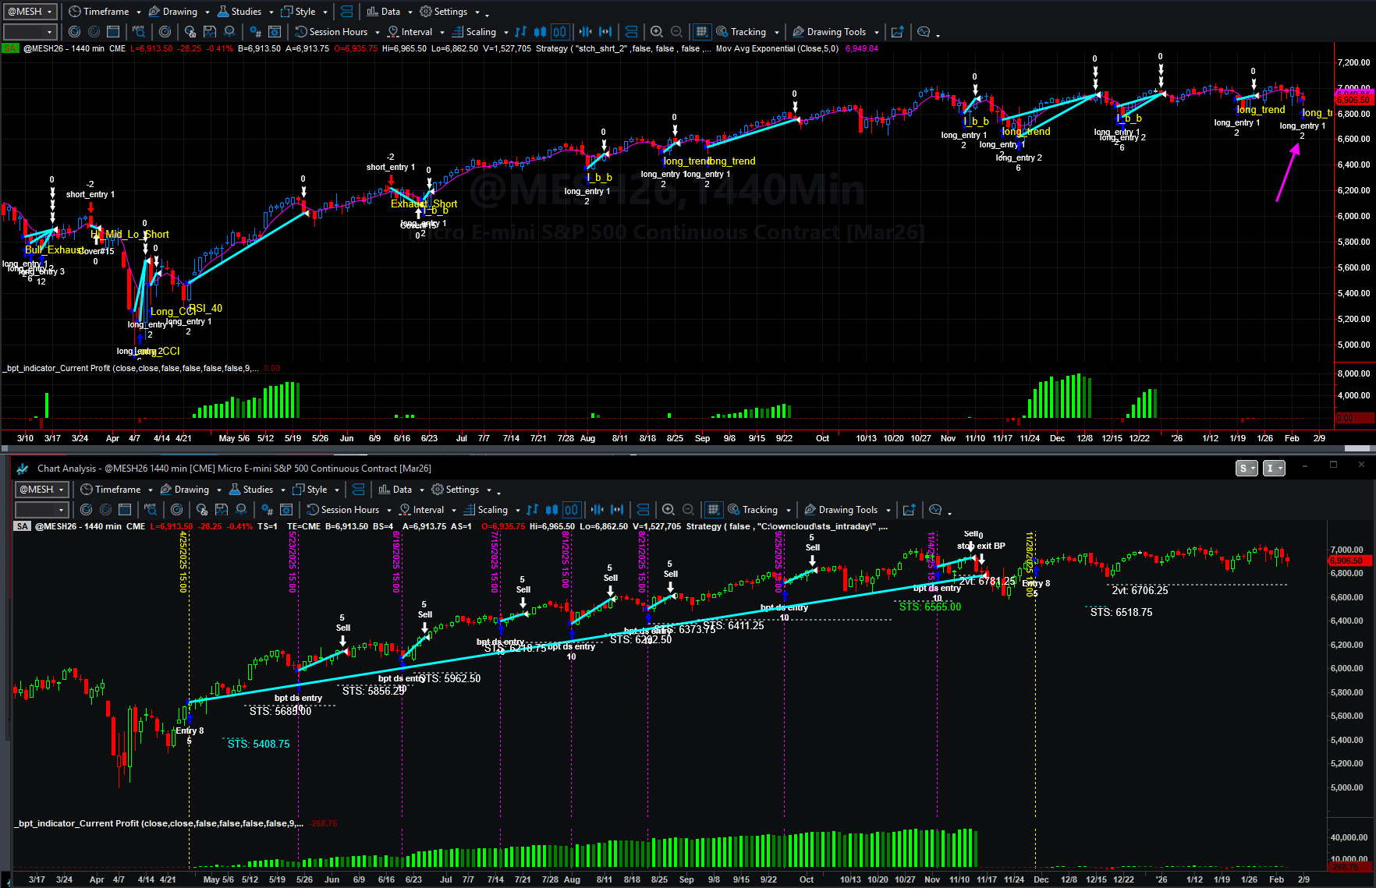
Task: Toggle the I interval link button
Action: (x=1274, y=469)
